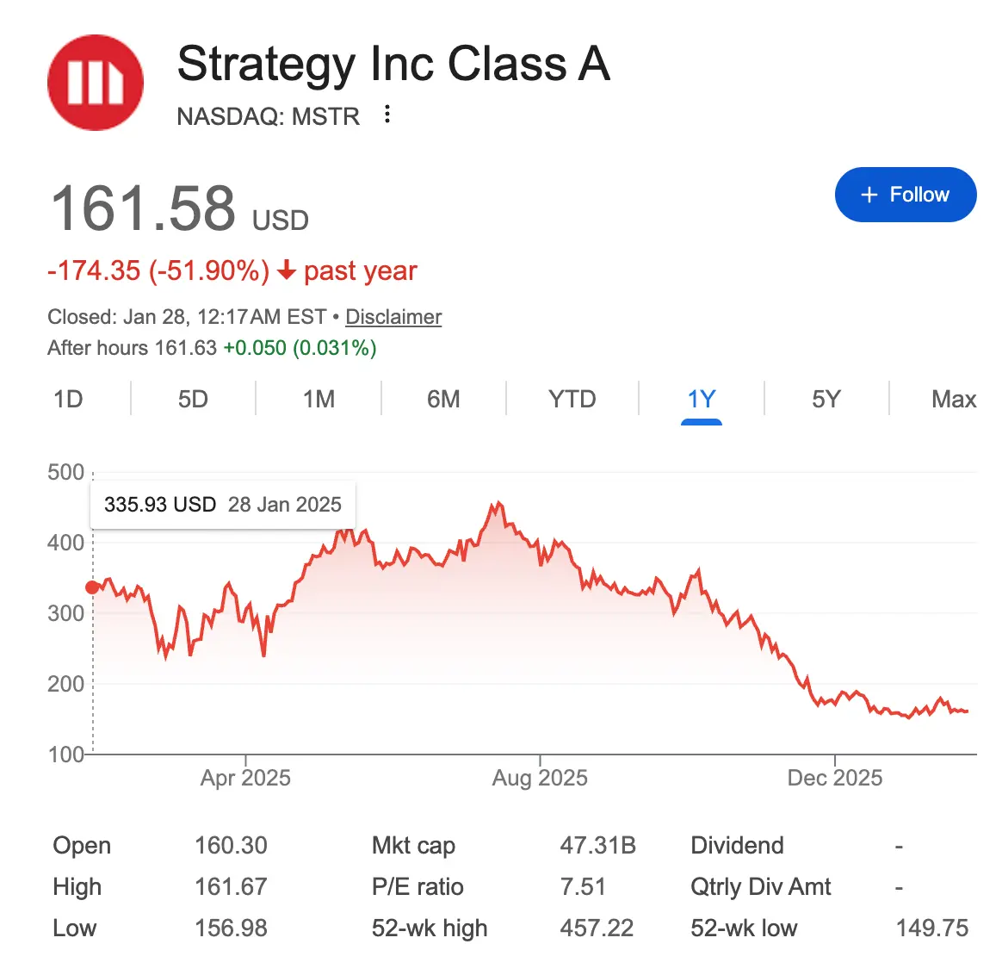
Task: Follow the MSTR stock
Action: tap(905, 195)
